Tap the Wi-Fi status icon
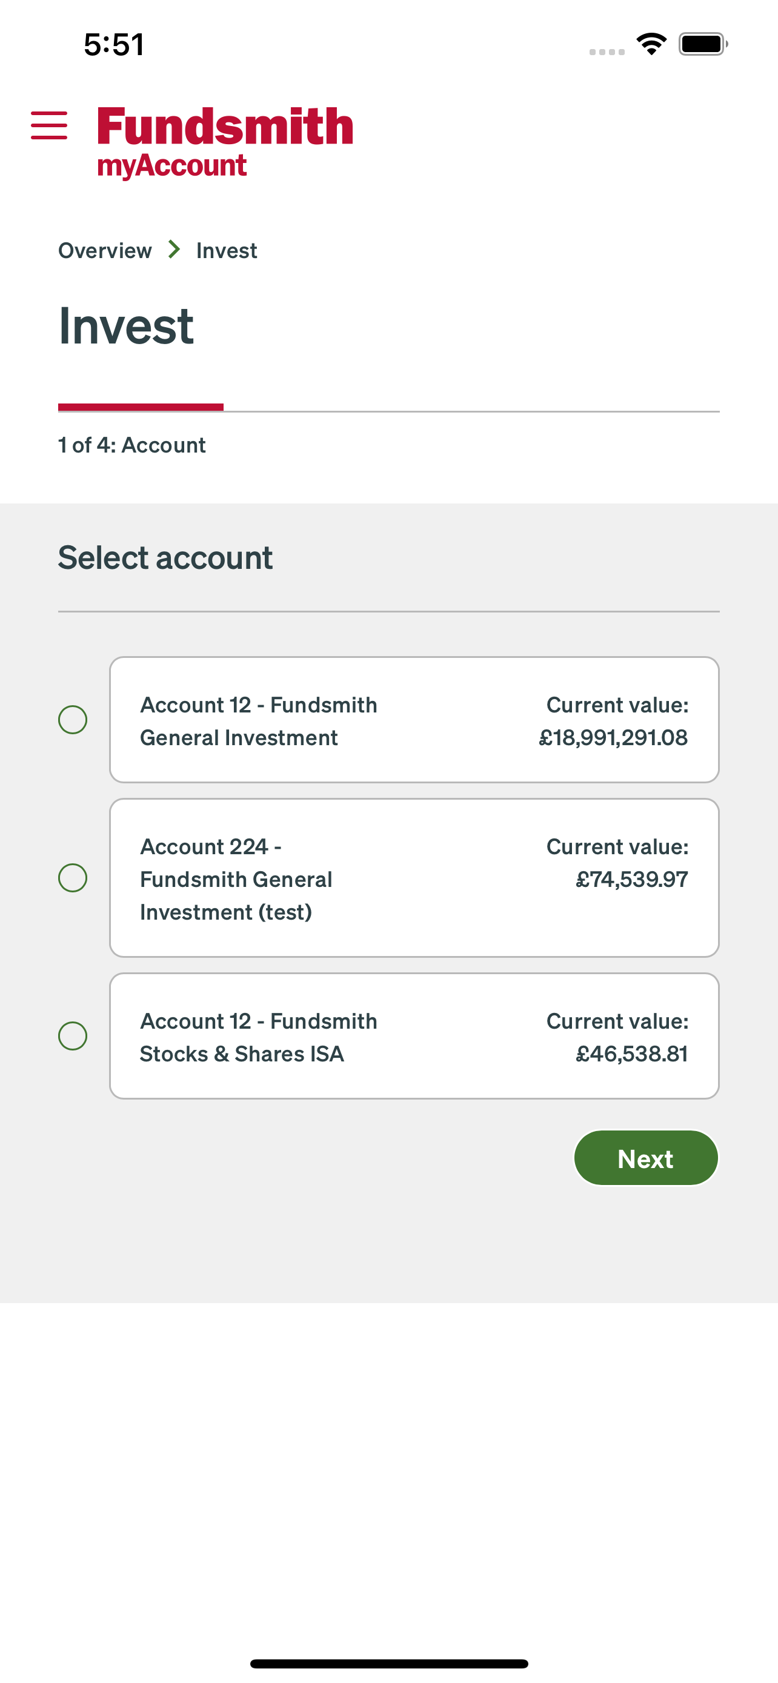Image resolution: width=778 pixels, height=1683 pixels. pyautogui.click(x=651, y=44)
